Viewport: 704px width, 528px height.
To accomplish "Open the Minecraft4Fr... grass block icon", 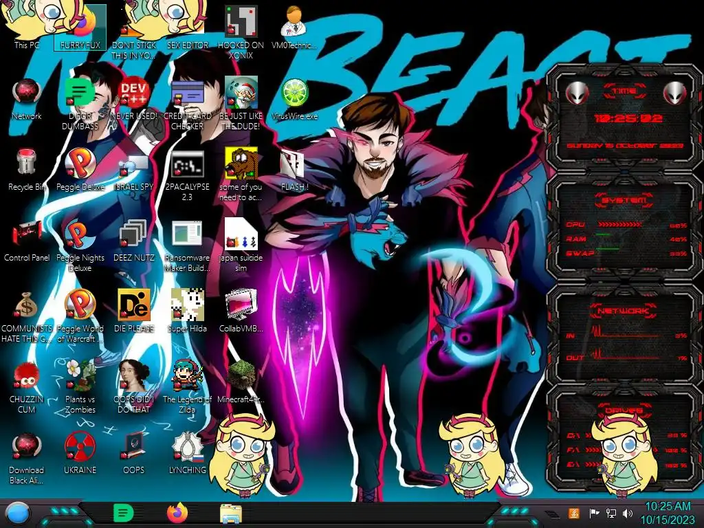I will click(241, 382).
